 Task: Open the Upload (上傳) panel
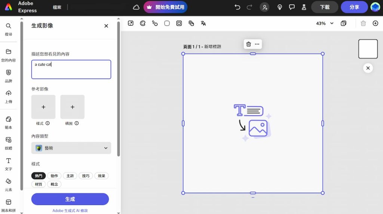[9, 97]
